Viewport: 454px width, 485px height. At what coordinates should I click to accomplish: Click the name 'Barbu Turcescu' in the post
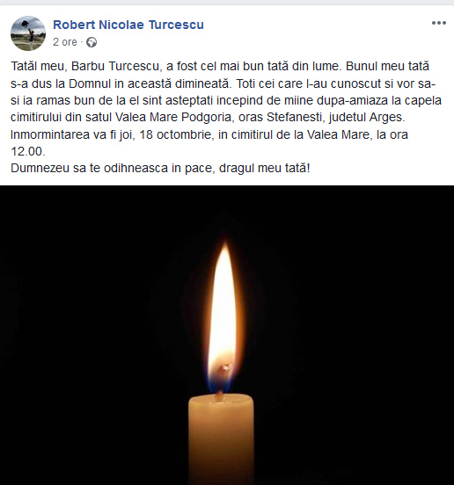point(115,66)
